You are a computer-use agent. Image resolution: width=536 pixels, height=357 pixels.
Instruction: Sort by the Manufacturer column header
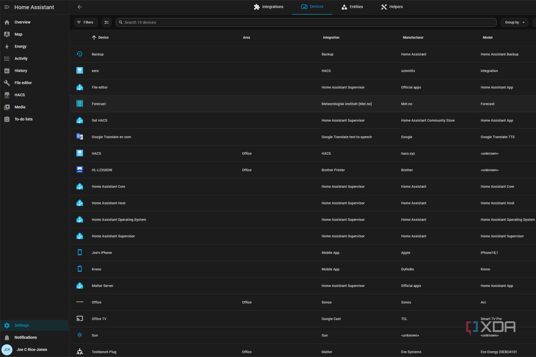[x=413, y=37]
